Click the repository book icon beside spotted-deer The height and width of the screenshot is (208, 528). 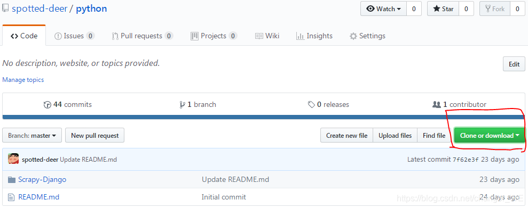pos(5,9)
